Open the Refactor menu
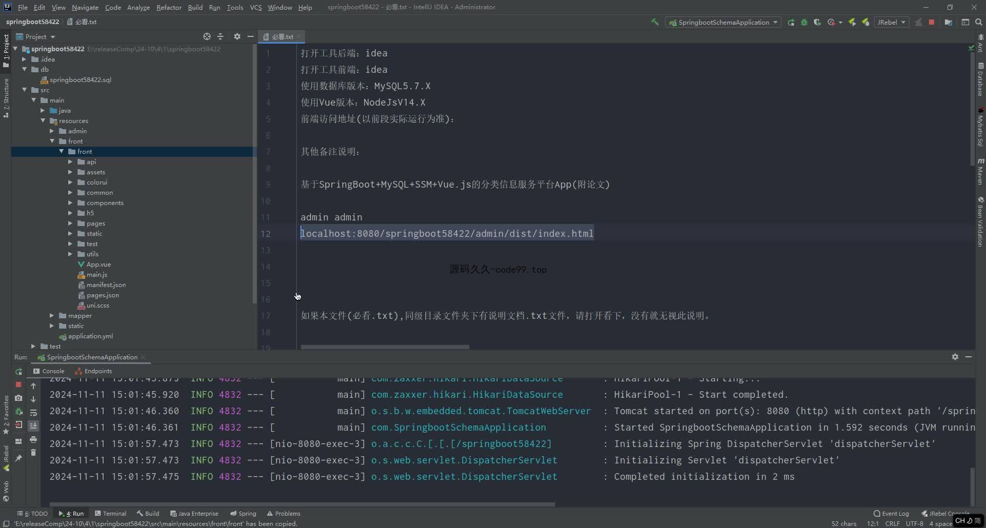 pyautogui.click(x=169, y=7)
